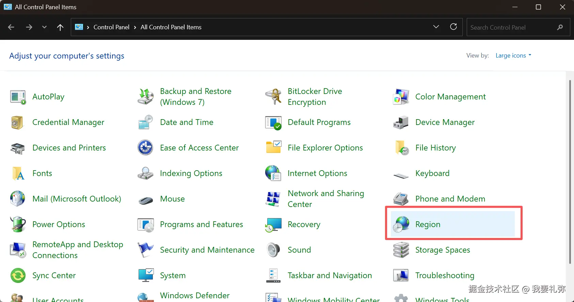Click the vertical scrollbar thumb
This screenshot has width=574, height=302.
(x=570, y=170)
